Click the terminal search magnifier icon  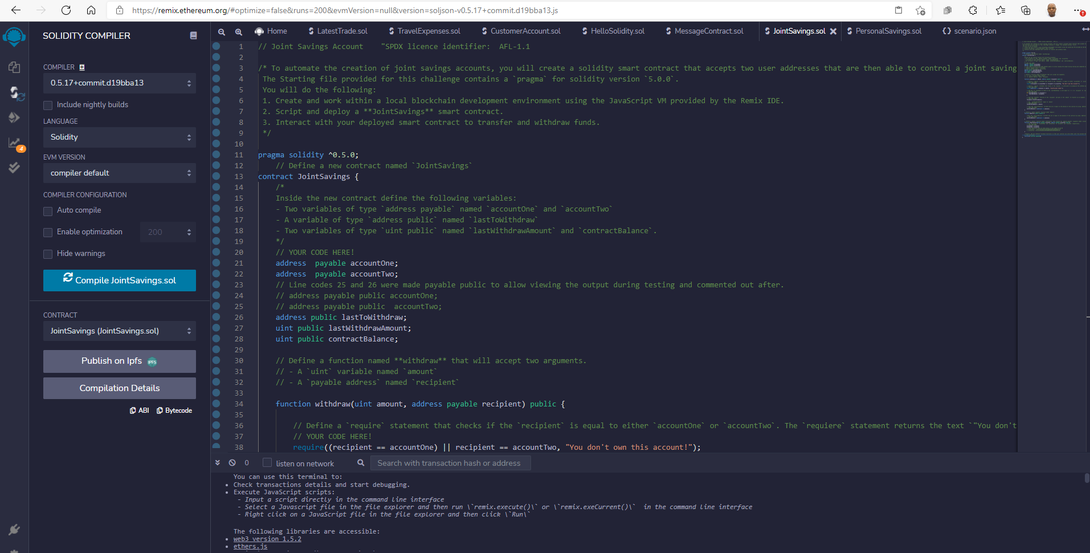coord(360,463)
